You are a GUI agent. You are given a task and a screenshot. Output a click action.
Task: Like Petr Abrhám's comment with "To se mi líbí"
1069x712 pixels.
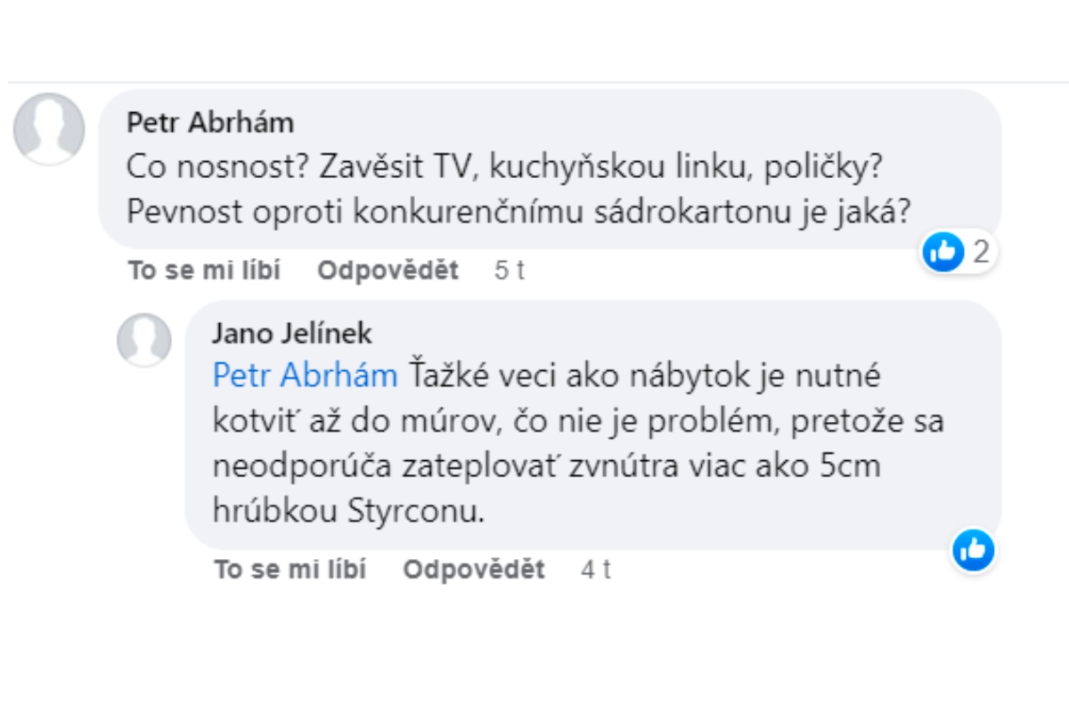click(x=204, y=271)
